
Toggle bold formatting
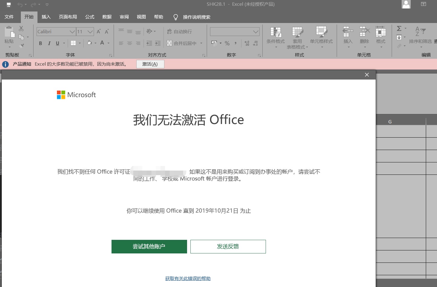40,43
